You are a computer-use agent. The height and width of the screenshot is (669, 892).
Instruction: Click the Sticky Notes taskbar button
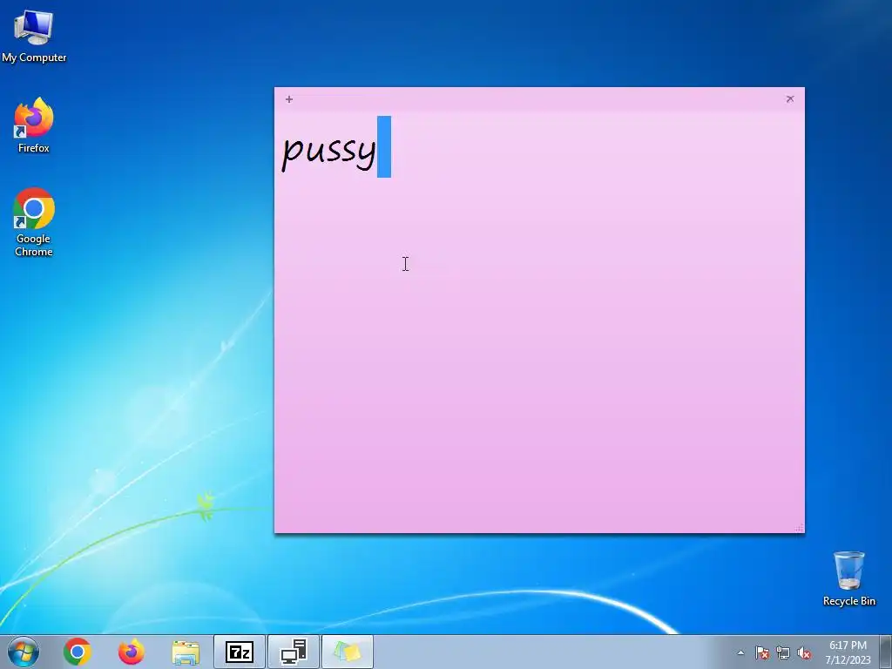(348, 652)
